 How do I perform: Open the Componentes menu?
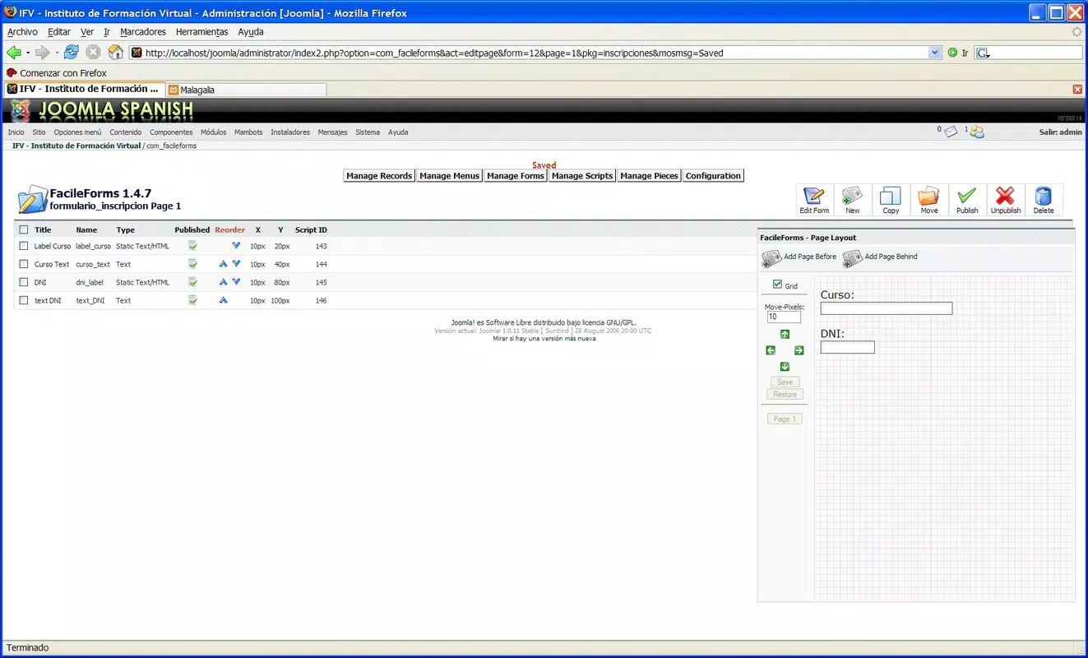[171, 132]
